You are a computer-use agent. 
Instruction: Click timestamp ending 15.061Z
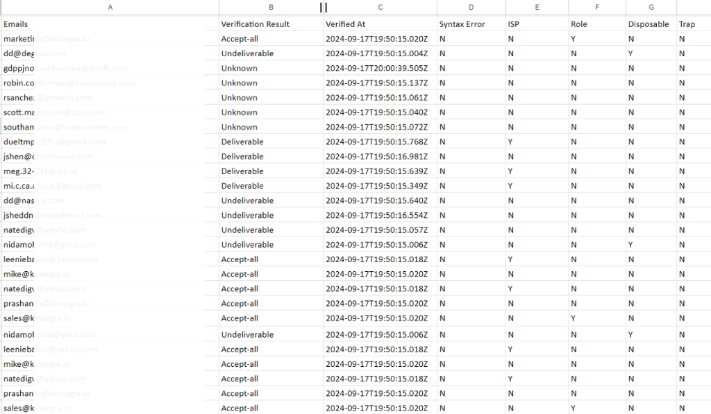377,98
